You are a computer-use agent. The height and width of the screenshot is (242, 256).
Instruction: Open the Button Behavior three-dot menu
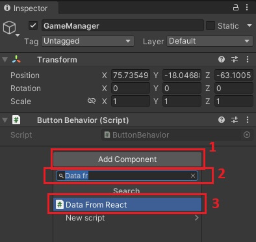pos(248,120)
